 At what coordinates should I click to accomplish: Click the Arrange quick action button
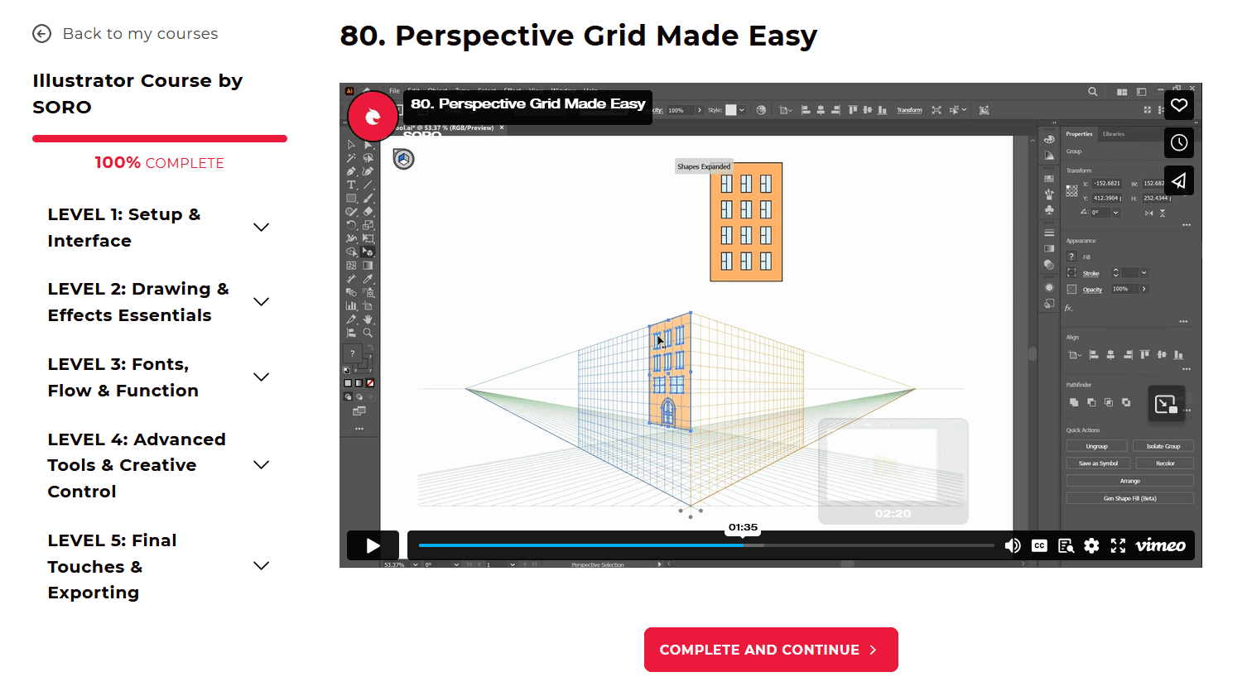(1130, 481)
